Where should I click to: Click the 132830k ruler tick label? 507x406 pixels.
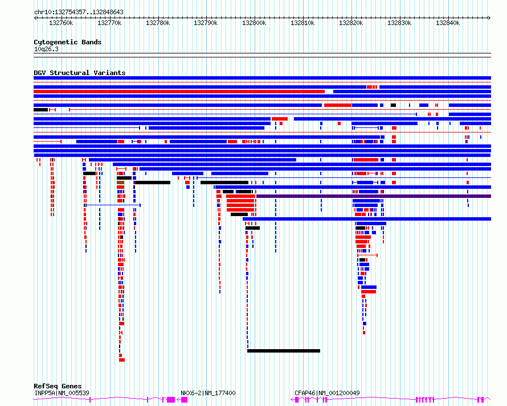coord(400,23)
